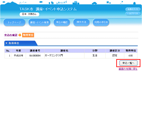Open the トップページ navigation button

[14, 22]
